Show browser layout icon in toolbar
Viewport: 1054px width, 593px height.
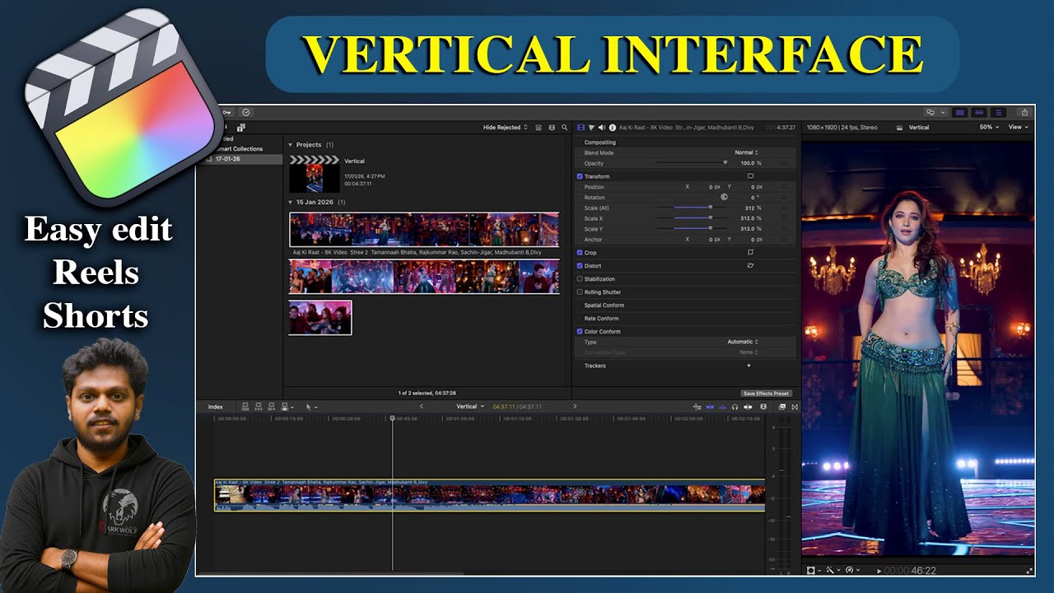[x=958, y=112]
